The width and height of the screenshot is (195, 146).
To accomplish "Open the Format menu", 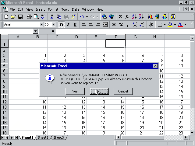I will click(x=53, y=9).
